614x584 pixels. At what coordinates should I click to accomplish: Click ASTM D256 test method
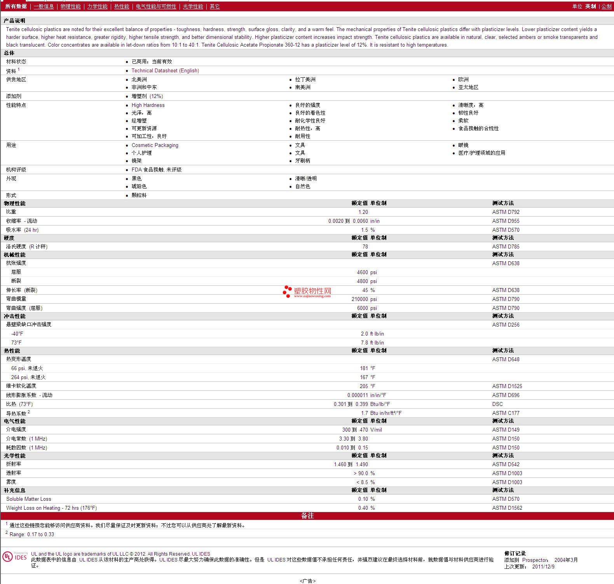pyautogui.click(x=506, y=325)
